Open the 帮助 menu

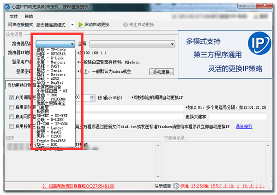point(29,17)
